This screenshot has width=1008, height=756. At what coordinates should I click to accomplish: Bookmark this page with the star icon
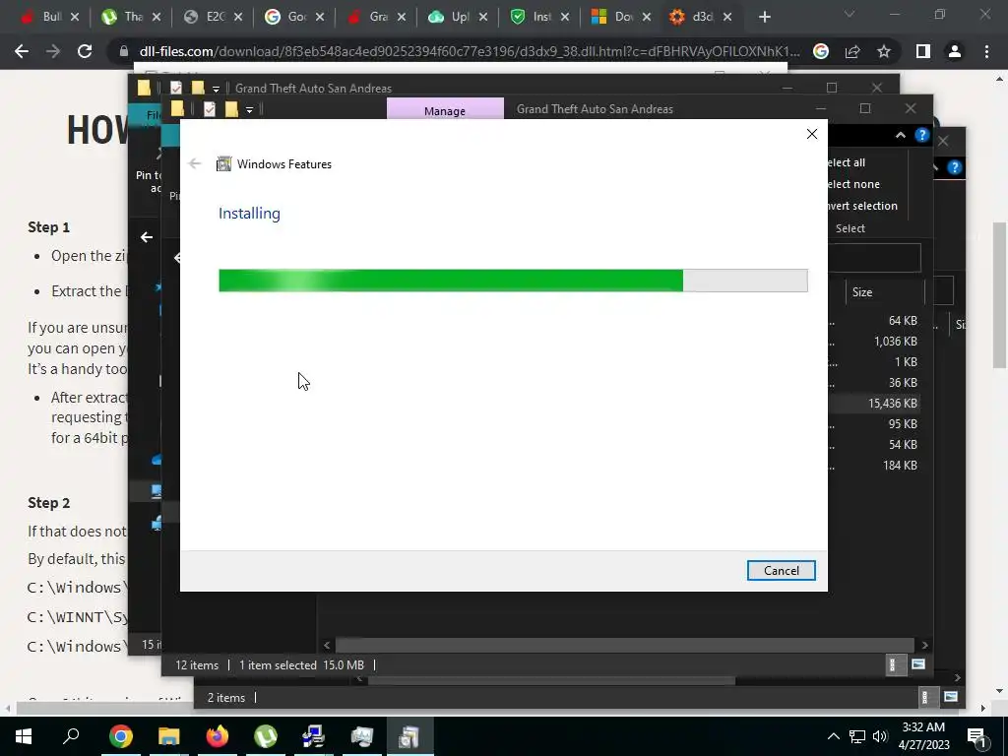884,51
